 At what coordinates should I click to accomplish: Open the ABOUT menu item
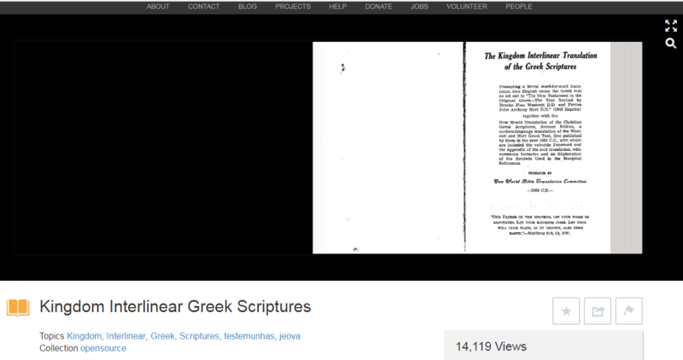(x=158, y=7)
